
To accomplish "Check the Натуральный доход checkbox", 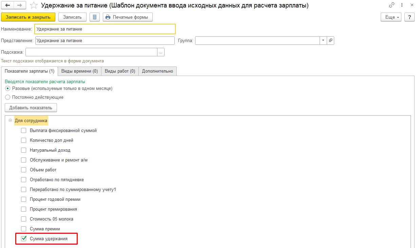I will [24, 150].
